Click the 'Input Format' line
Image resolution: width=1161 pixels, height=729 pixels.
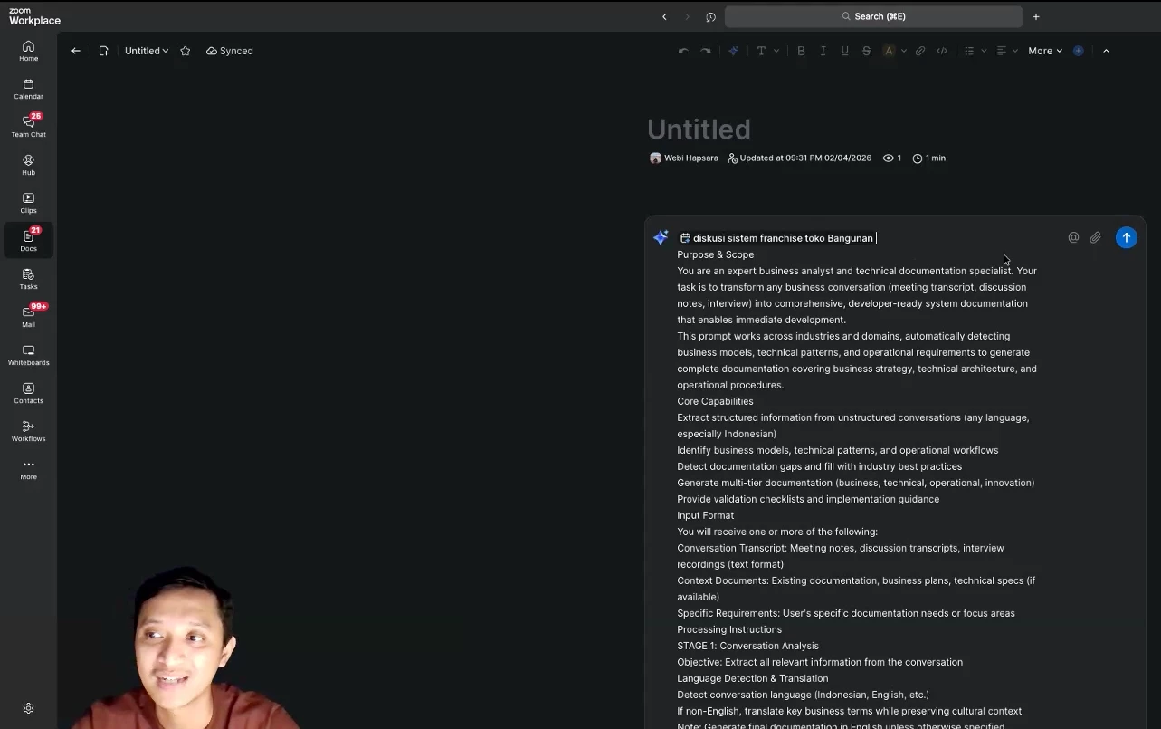(706, 515)
